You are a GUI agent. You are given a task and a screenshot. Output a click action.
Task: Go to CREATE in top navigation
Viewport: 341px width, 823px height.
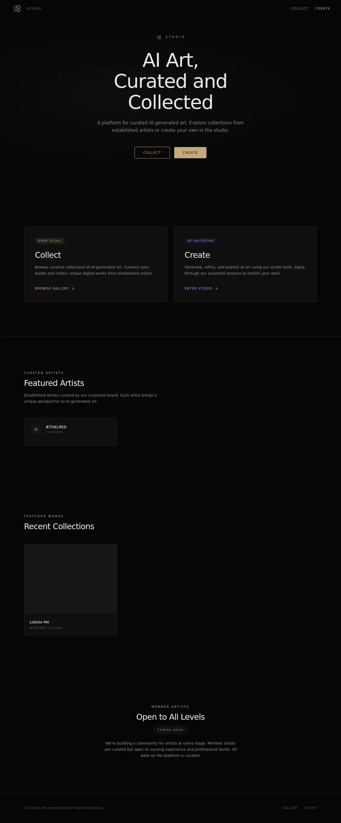coord(323,9)
